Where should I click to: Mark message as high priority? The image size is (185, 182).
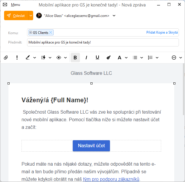coord(17,58)
